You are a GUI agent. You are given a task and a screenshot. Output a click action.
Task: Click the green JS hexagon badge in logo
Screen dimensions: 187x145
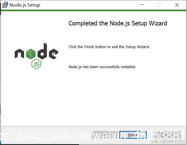[36, 64]
